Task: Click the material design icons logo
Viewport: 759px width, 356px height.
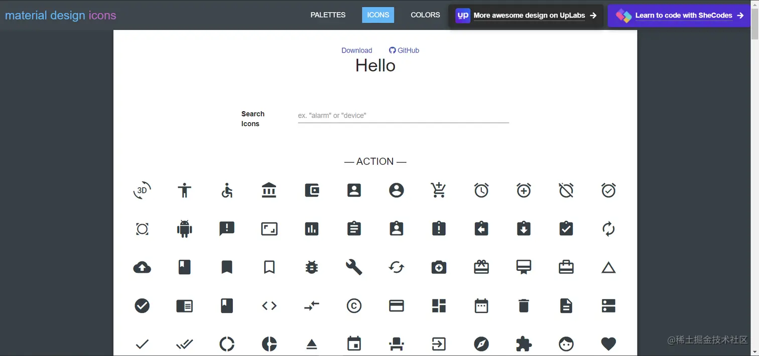Action: point(61,16)
